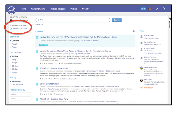Click Kenneth Law author link
The width and height of the screenshot is (175, 114).
coord(78,86)
